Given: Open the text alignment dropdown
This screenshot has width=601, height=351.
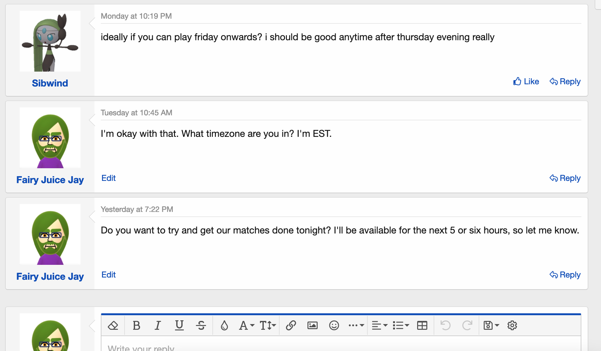Looking at the screenshot, I should (x=379, y=325).
